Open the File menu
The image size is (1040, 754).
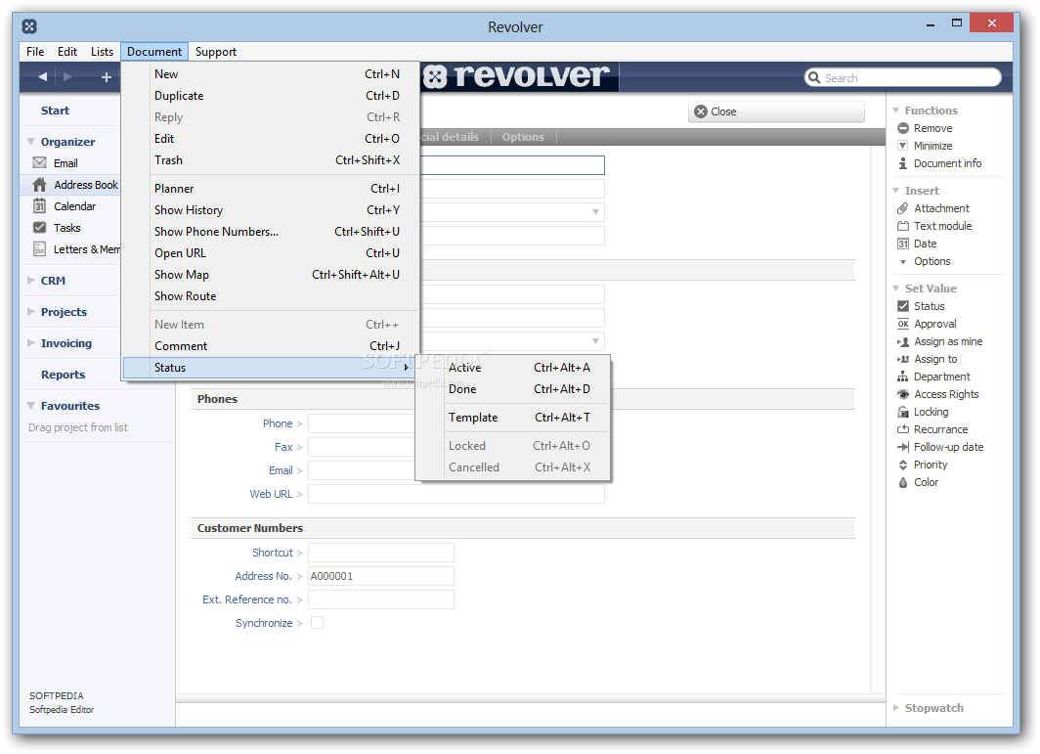click(35, 52)
